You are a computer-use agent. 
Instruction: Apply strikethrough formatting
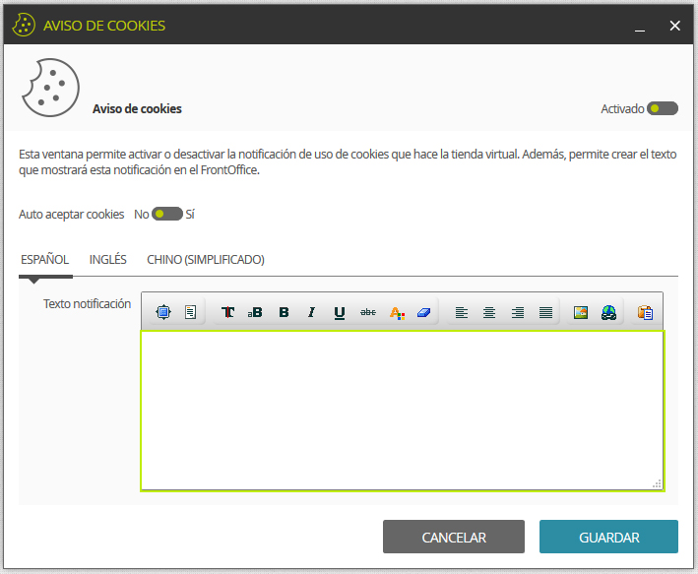pyautogui.click(x=368, y=313)
